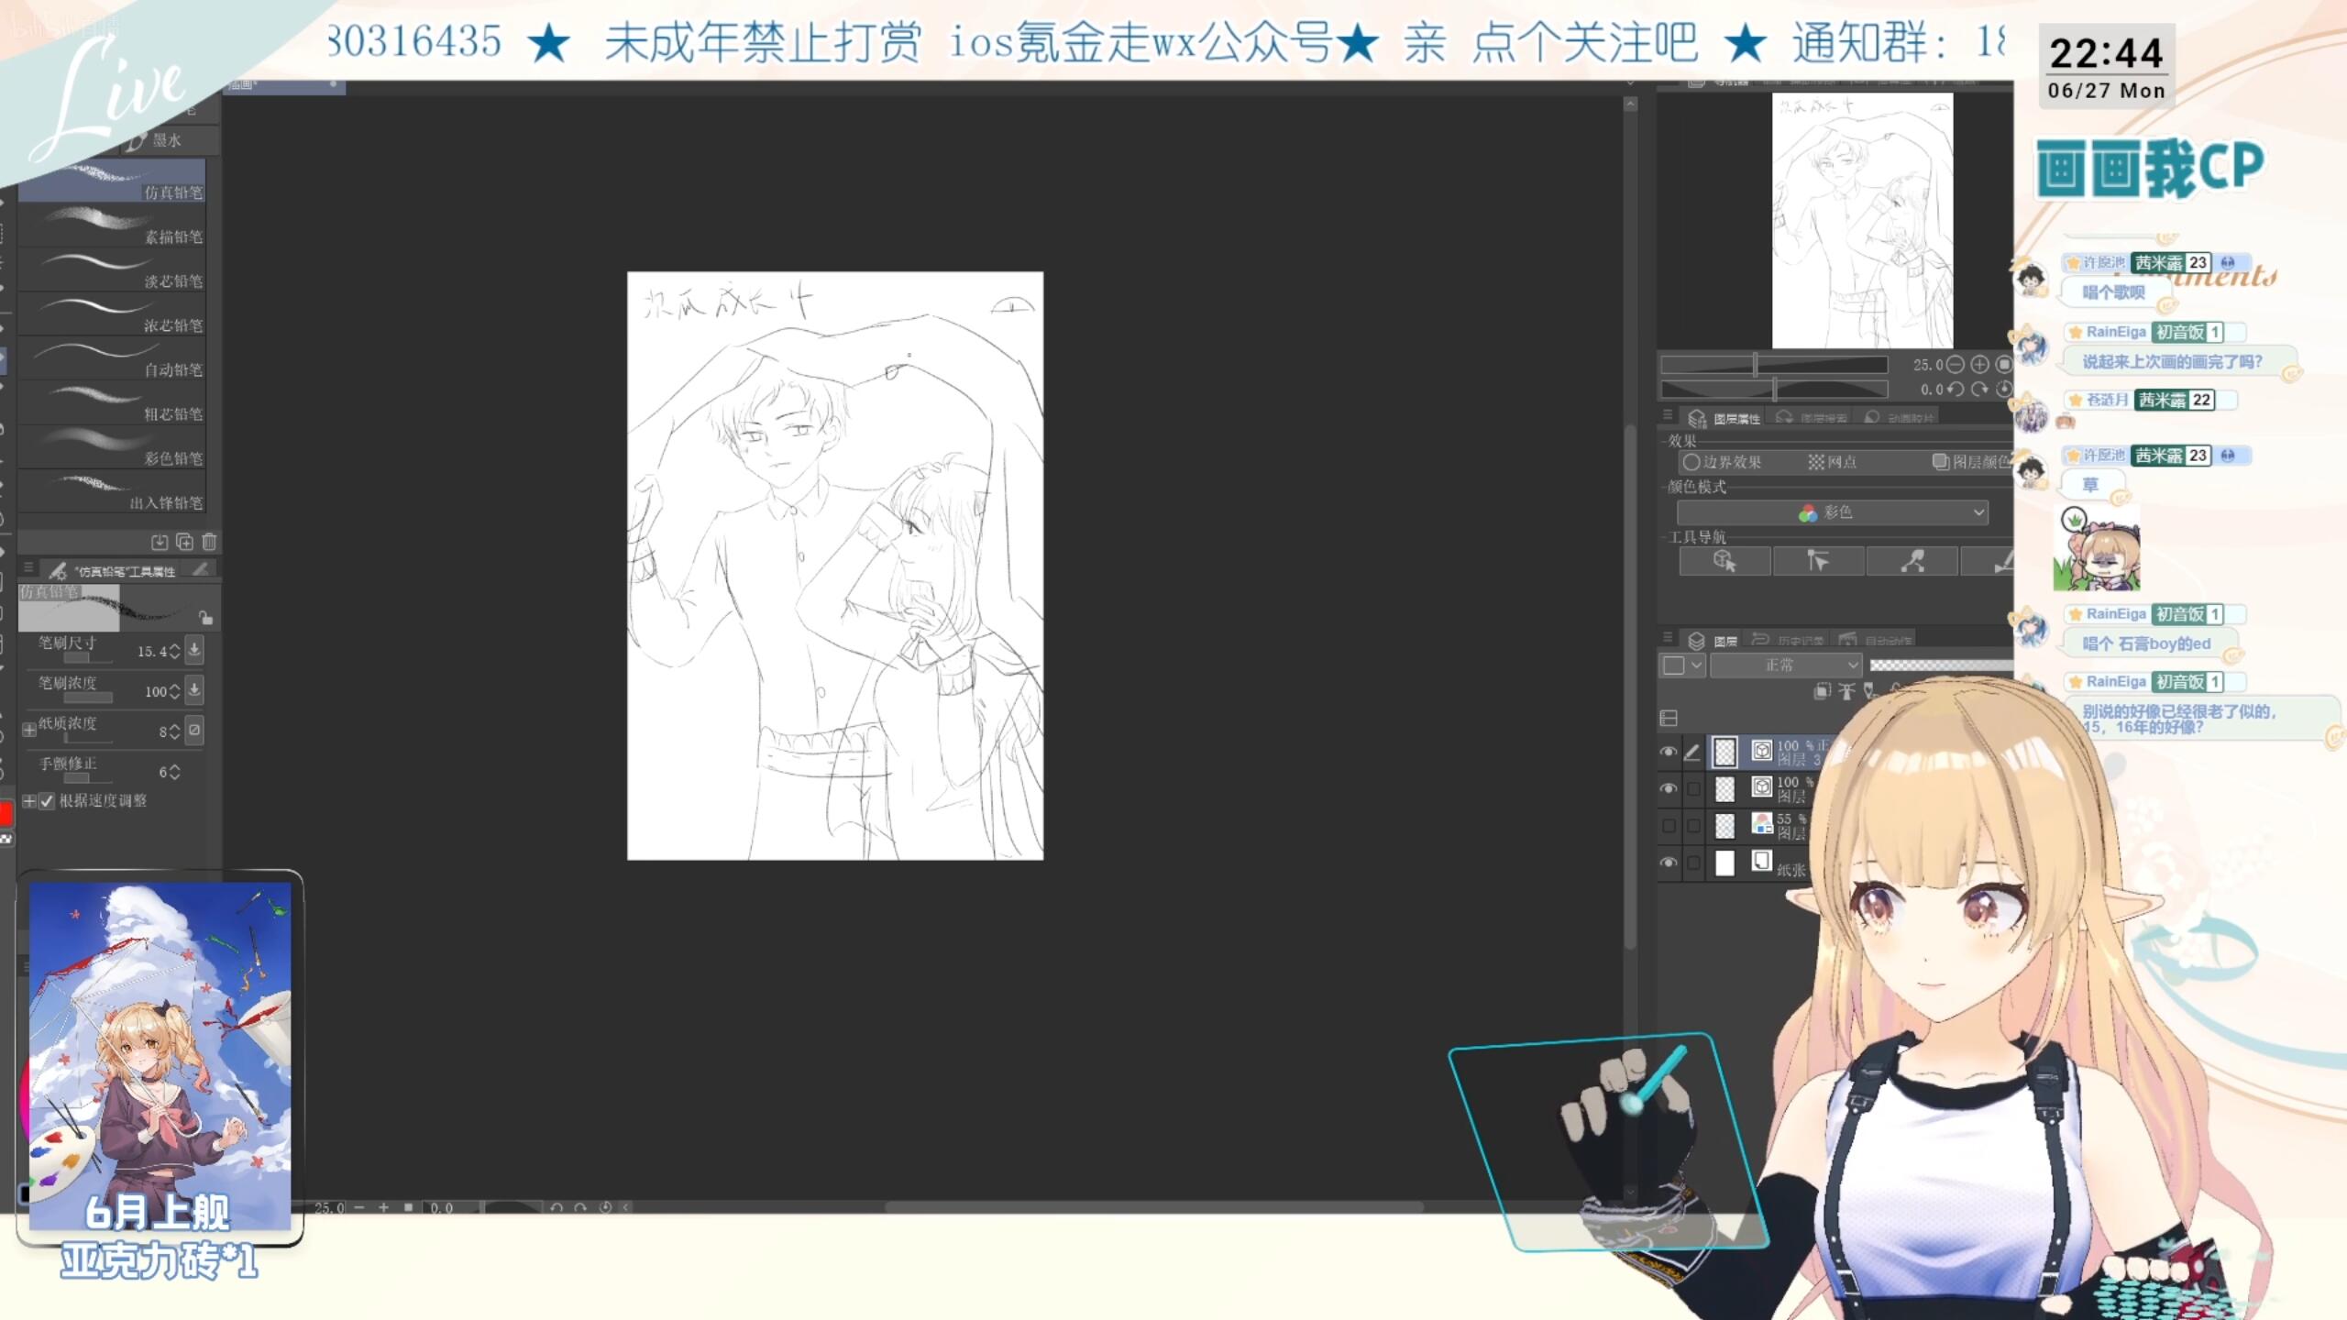Image resolution: width=2347 pixels, height=1320 pixels.
Task: Open the 彩色 color mode dropdown
Action: pyautogui.click(x=1833, y=512)
